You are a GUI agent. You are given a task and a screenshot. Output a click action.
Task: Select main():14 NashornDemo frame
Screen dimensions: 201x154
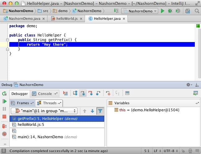click(x=57, y=137)
